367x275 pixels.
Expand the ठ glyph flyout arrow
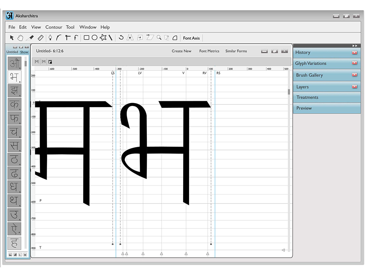point(20,164)
